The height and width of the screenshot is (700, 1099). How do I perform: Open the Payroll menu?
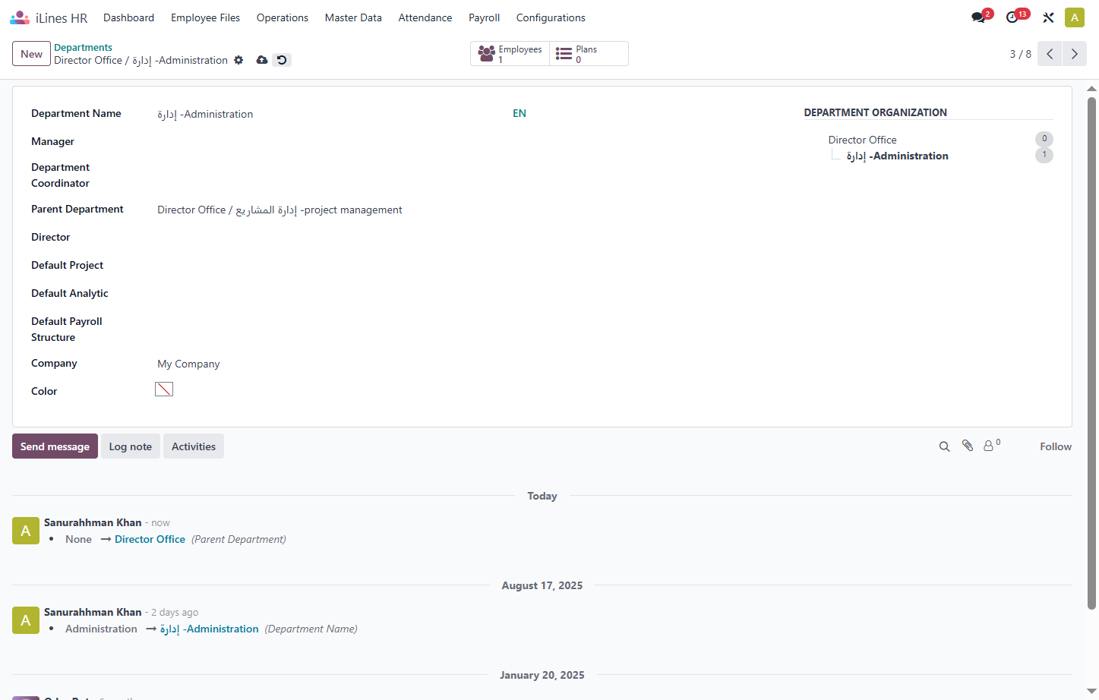click(484, 17)
